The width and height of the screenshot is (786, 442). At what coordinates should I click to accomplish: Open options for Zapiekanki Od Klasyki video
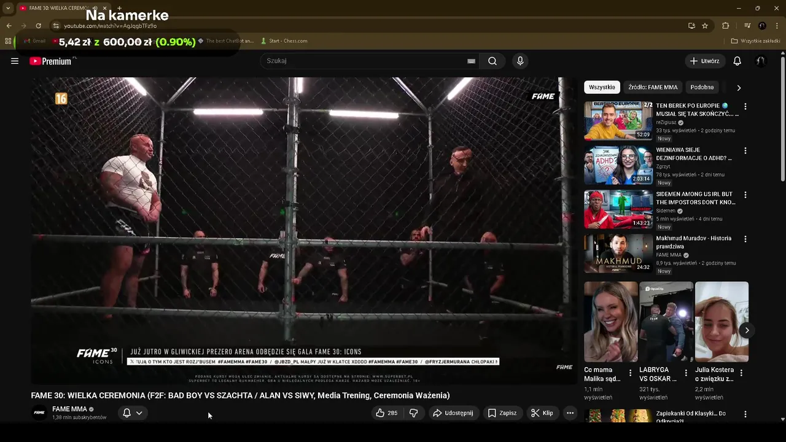[745, 414]
